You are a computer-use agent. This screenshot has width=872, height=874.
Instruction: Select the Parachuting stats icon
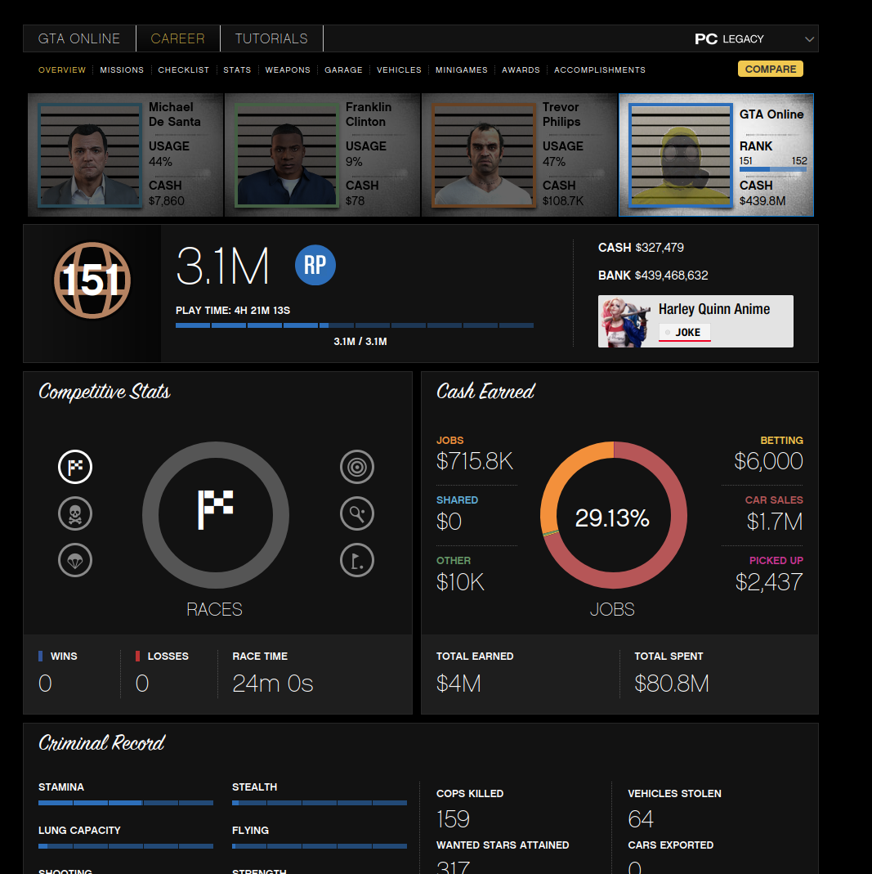[75, 561]
